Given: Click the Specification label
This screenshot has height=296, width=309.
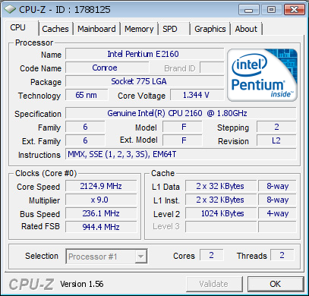Looking at the screenshot, I should (38, 114).
